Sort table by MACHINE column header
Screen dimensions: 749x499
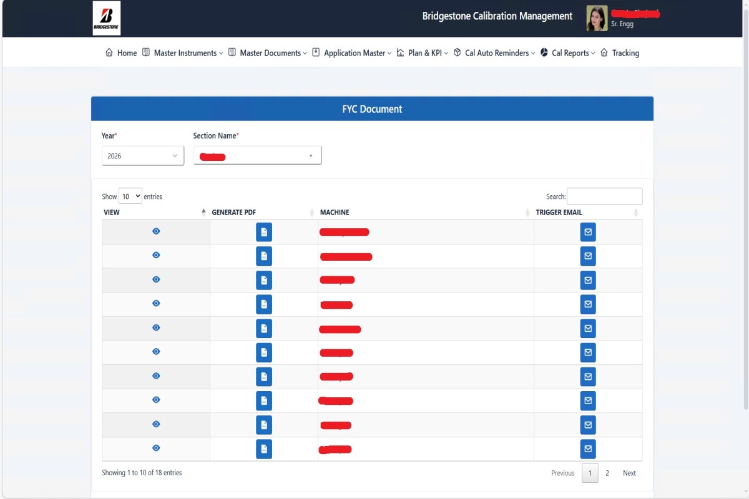tap(335, 213)
